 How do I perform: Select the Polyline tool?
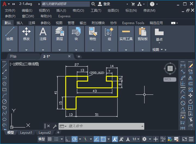point(4,78)
